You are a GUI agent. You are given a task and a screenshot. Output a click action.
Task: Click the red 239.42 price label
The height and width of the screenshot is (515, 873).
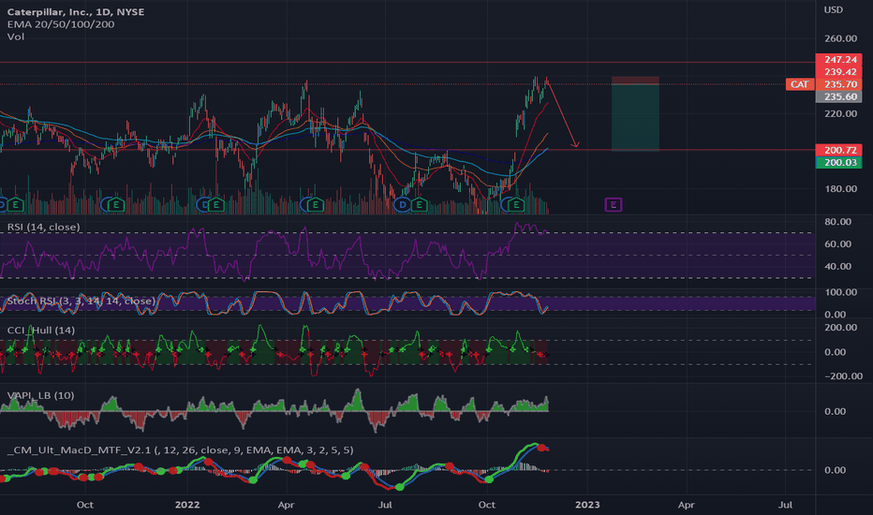pyautogui.click(x=839, y=72)
